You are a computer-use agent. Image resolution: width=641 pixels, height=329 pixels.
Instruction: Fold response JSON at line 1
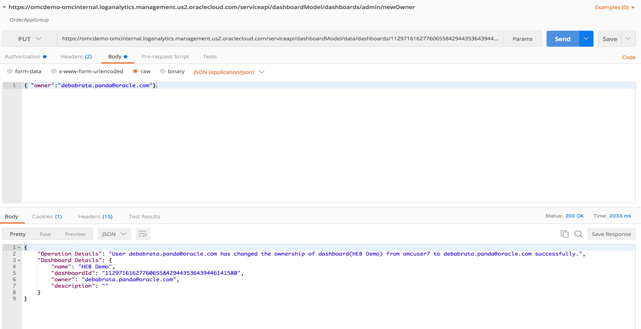[x=19, y=248]
